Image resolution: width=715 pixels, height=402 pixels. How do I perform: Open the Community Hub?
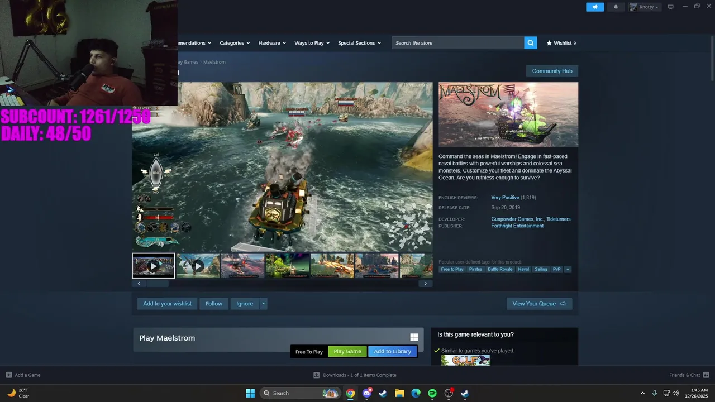pyautogui.click(x=552, y=71)
